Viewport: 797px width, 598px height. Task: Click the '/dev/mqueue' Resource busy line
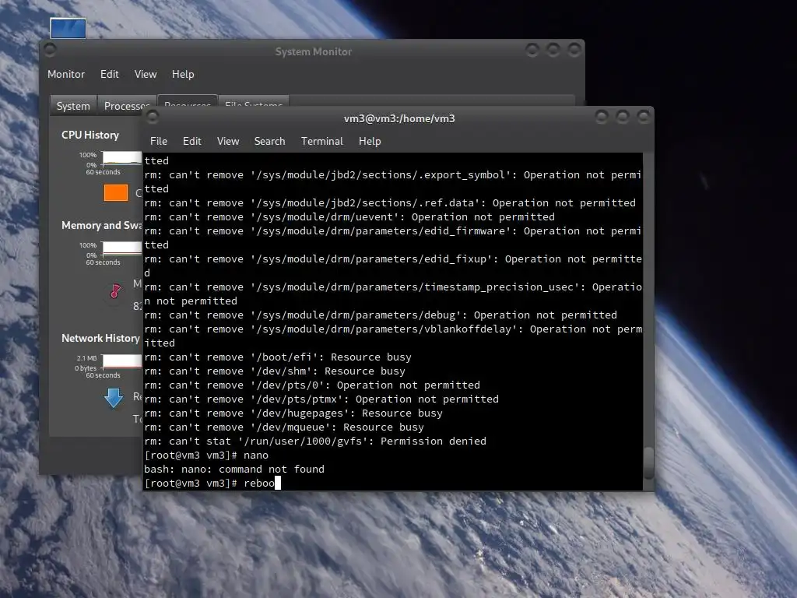[x=283, y=427]
